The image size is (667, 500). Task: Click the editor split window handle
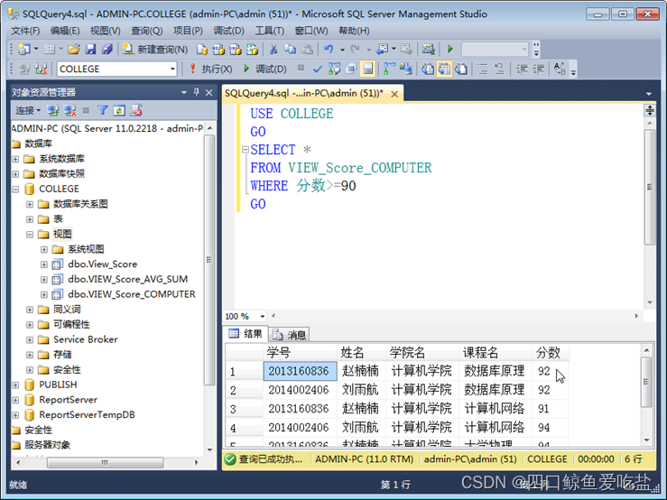pyautogui.click(x=650, y=110)
